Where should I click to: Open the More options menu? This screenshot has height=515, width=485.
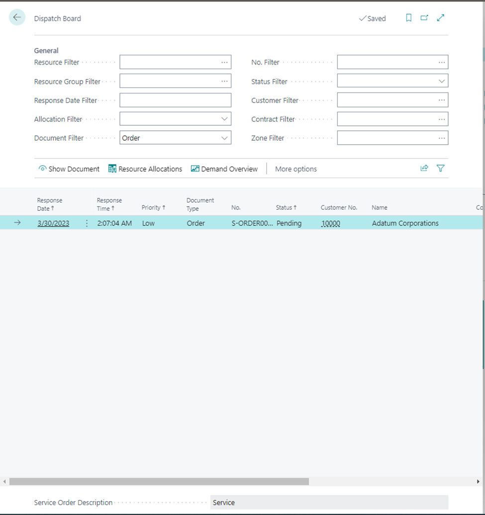[295, 169]
